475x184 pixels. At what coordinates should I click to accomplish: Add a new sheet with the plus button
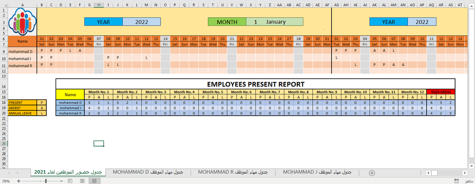pyautogui.click(x=372, y=173)
